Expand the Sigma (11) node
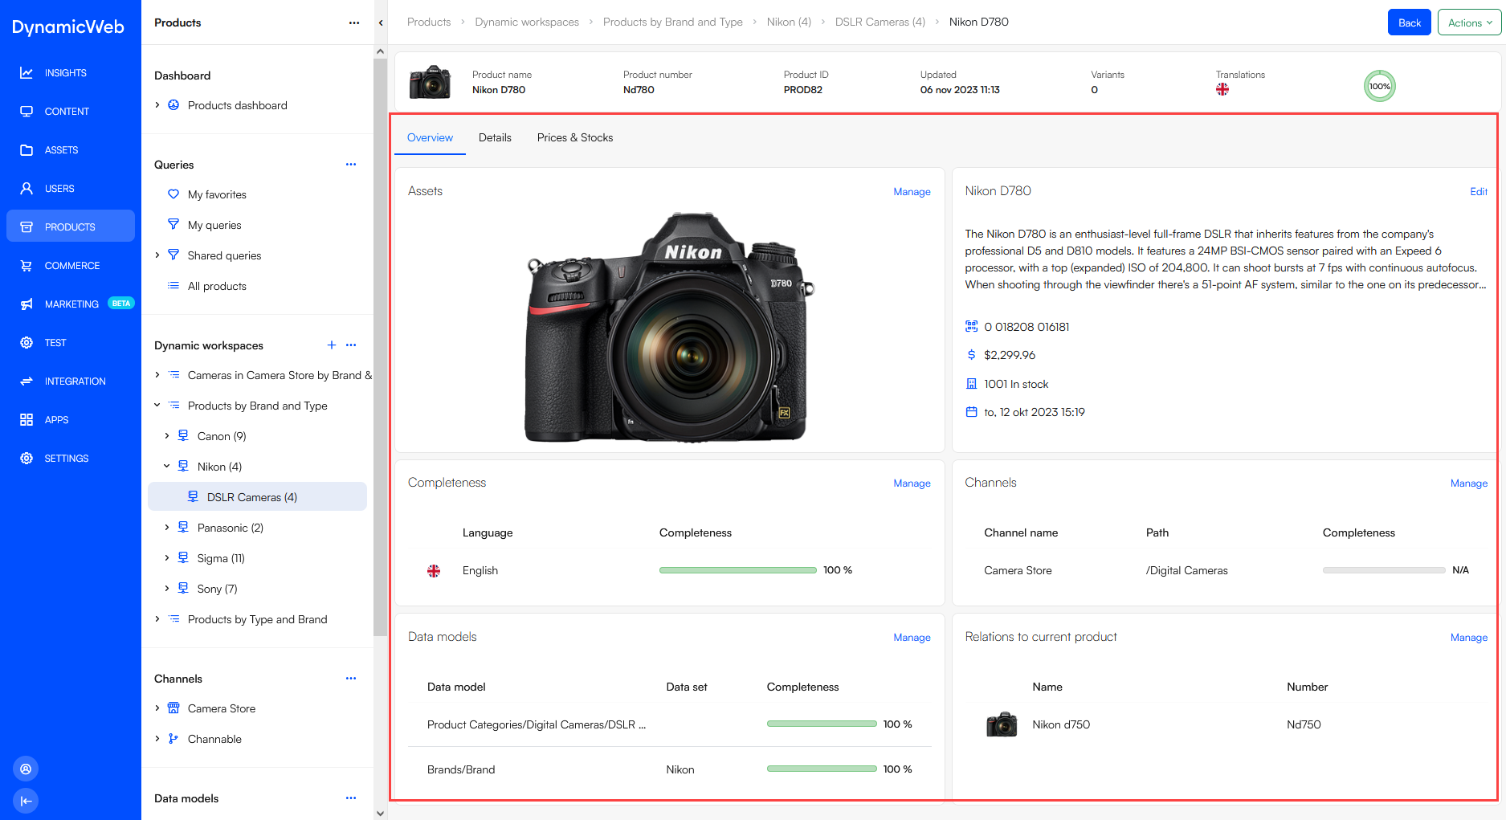Viewport: 1506px width, 820px height. [x=167, y=558]
